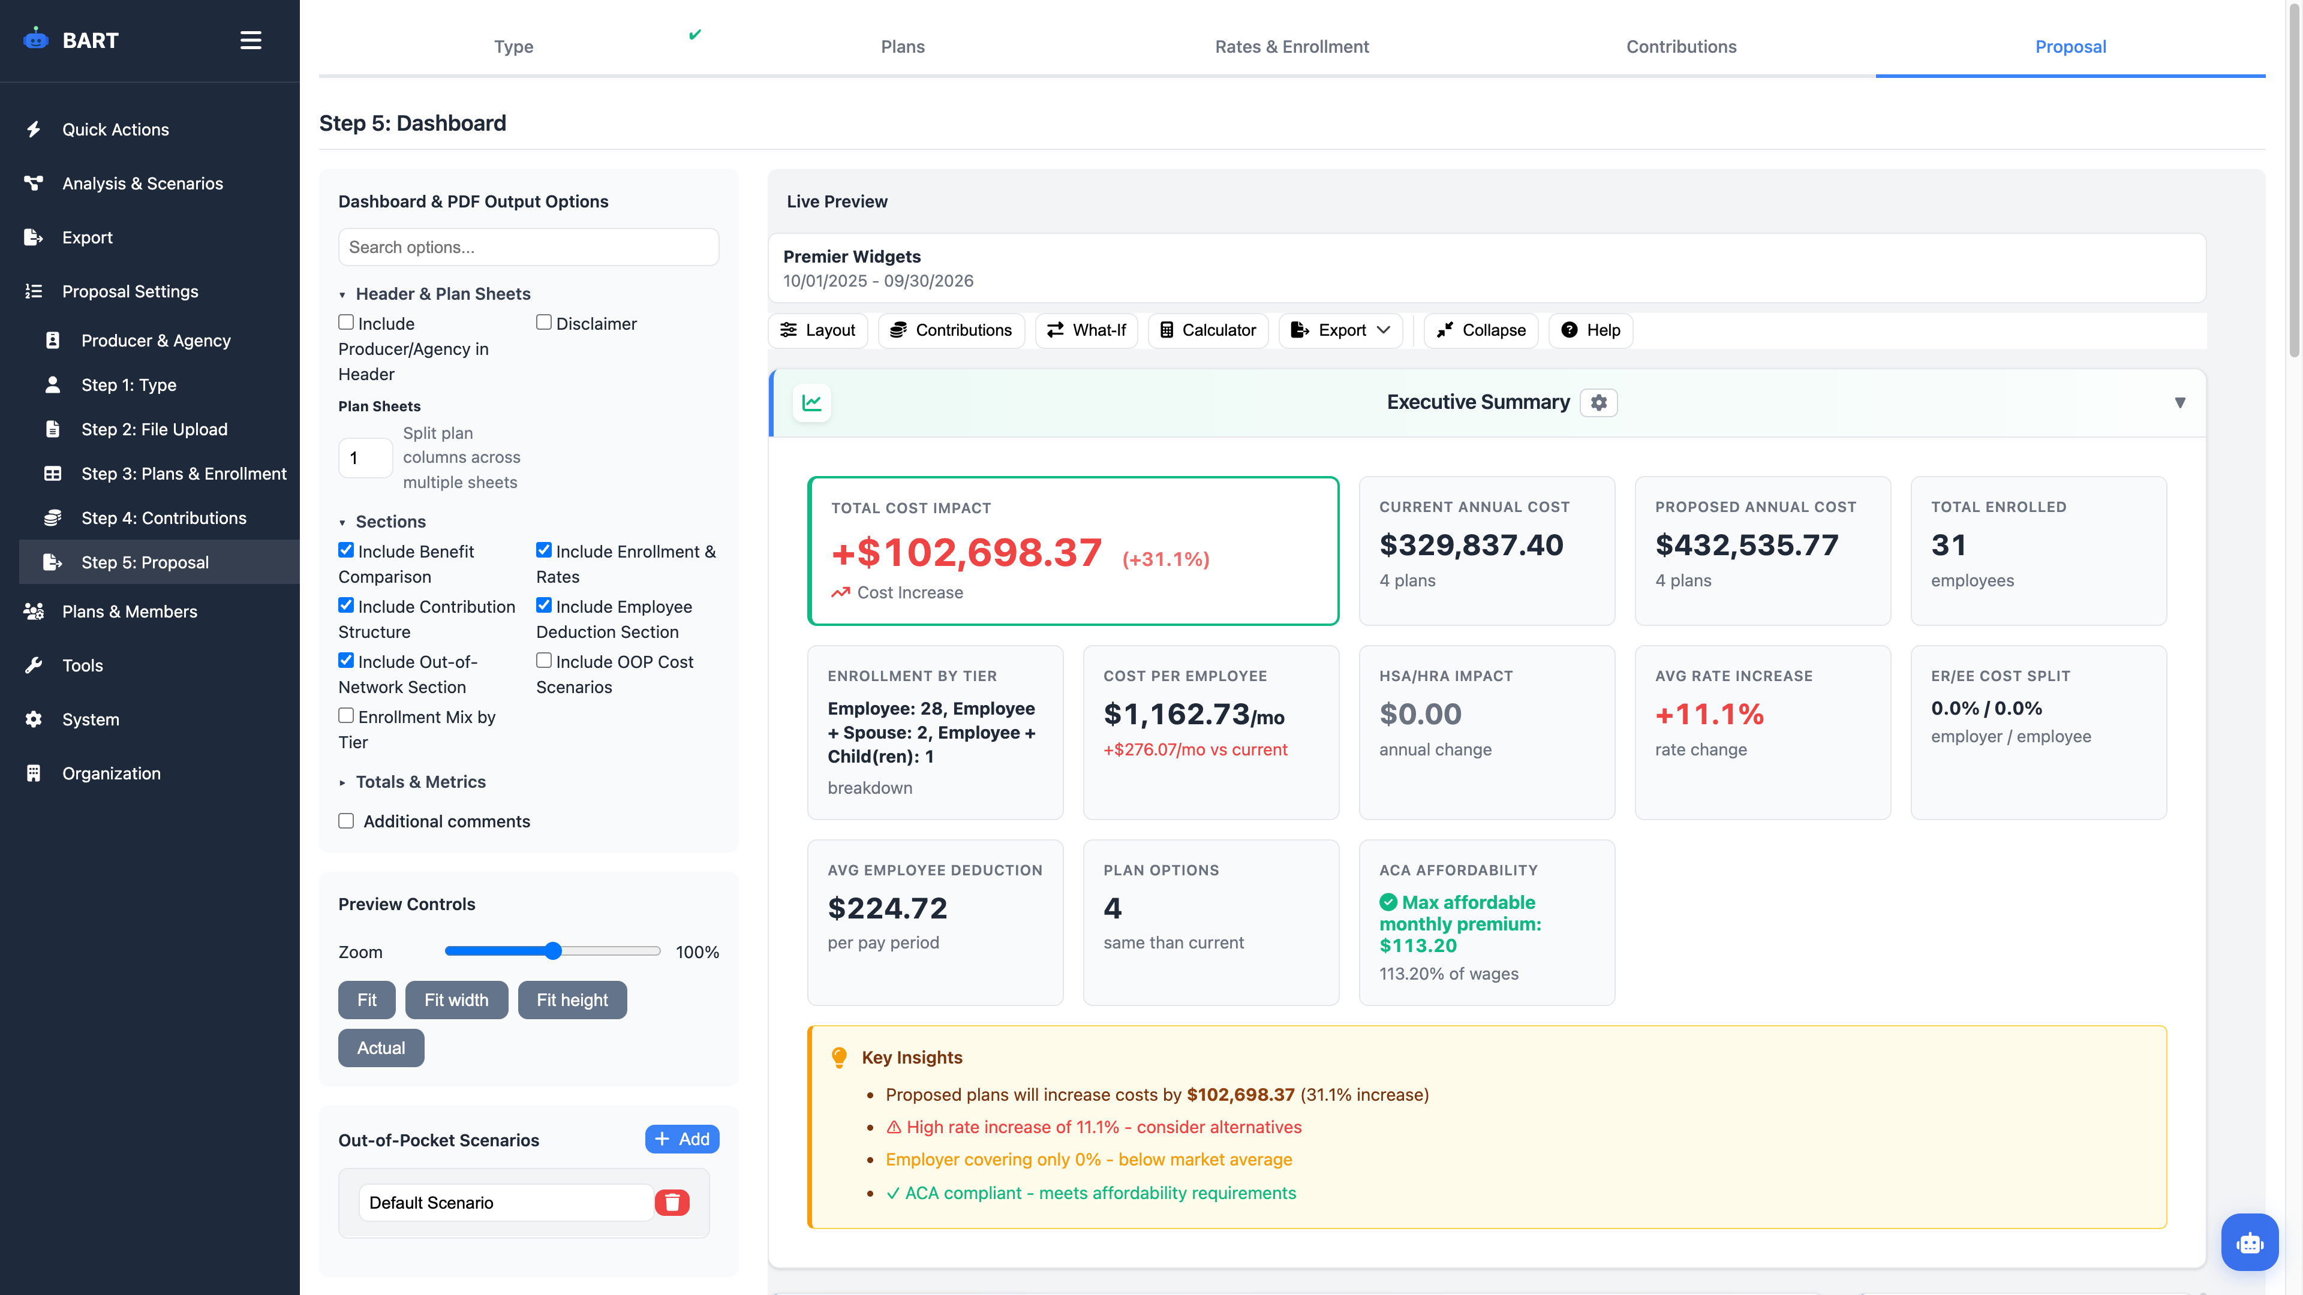Screen dimensions: 2303x1295
Task: Collapse the preview panels
Action: click(1481, 331)
